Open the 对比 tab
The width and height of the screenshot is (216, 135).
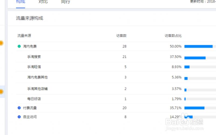tap(43, 2)
